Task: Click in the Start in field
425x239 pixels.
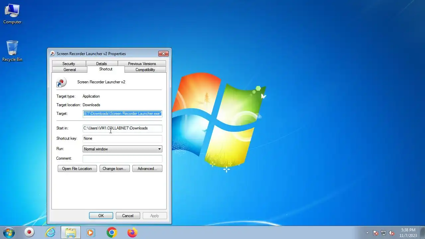Action: pyautogui.click(x=122, y=128)
